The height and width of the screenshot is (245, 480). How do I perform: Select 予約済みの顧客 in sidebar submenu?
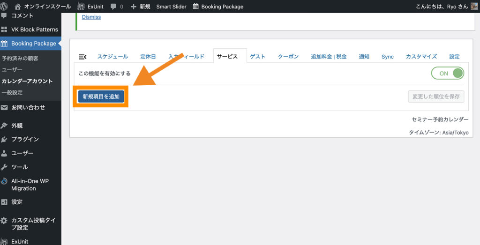[x=20, y=59]
